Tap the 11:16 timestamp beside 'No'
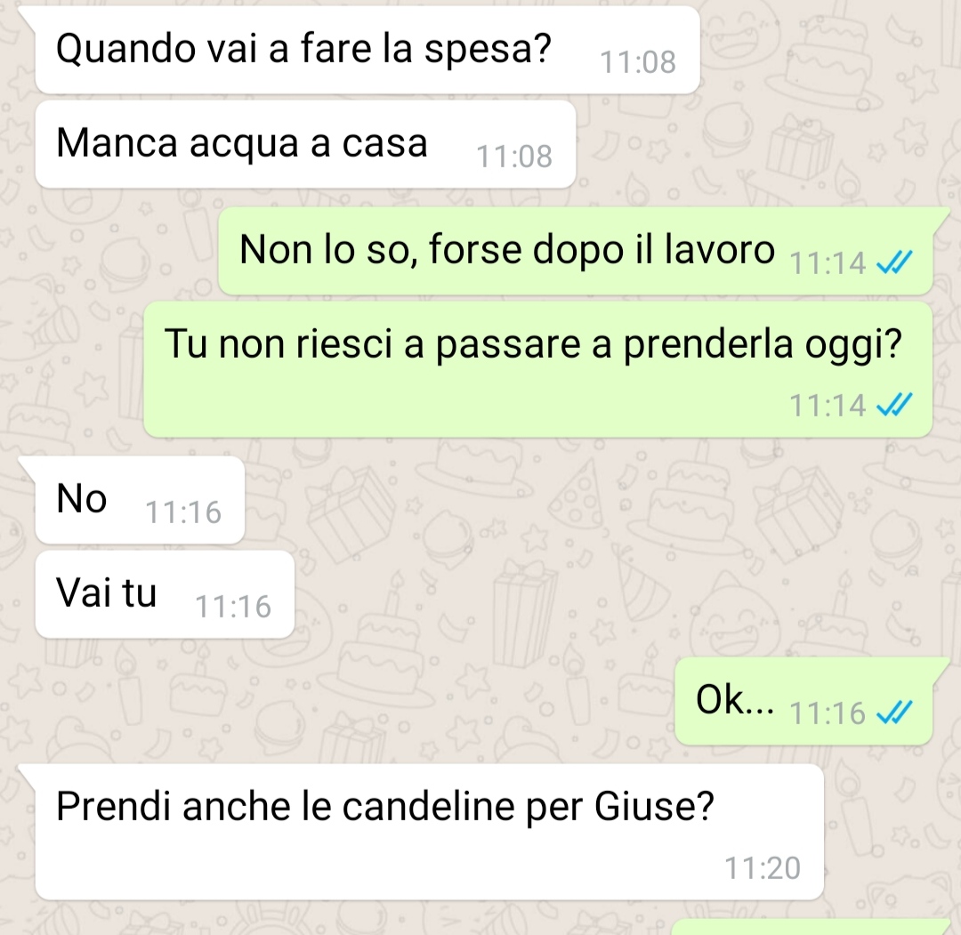 (x=183, y=512)
